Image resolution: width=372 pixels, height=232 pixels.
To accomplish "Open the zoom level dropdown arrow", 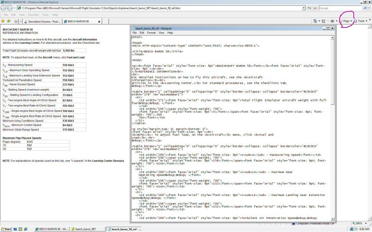I will tap(366, 223).
